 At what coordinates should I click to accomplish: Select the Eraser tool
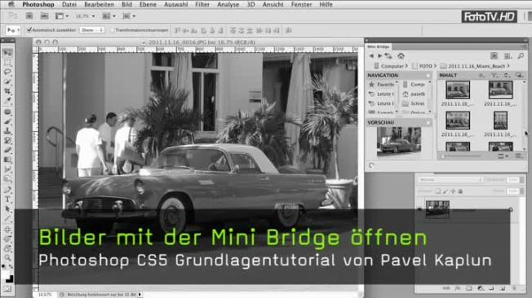7,150
